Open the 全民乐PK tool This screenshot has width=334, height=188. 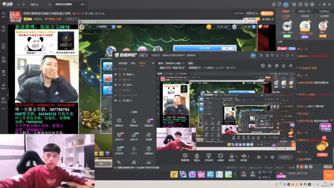click(x=119, y=137)
